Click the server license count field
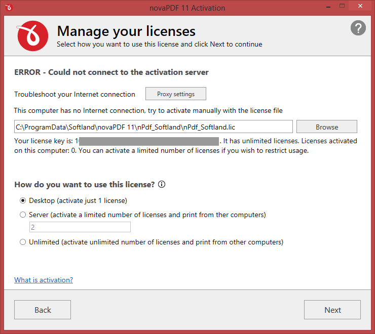 [x=80, y=227]
